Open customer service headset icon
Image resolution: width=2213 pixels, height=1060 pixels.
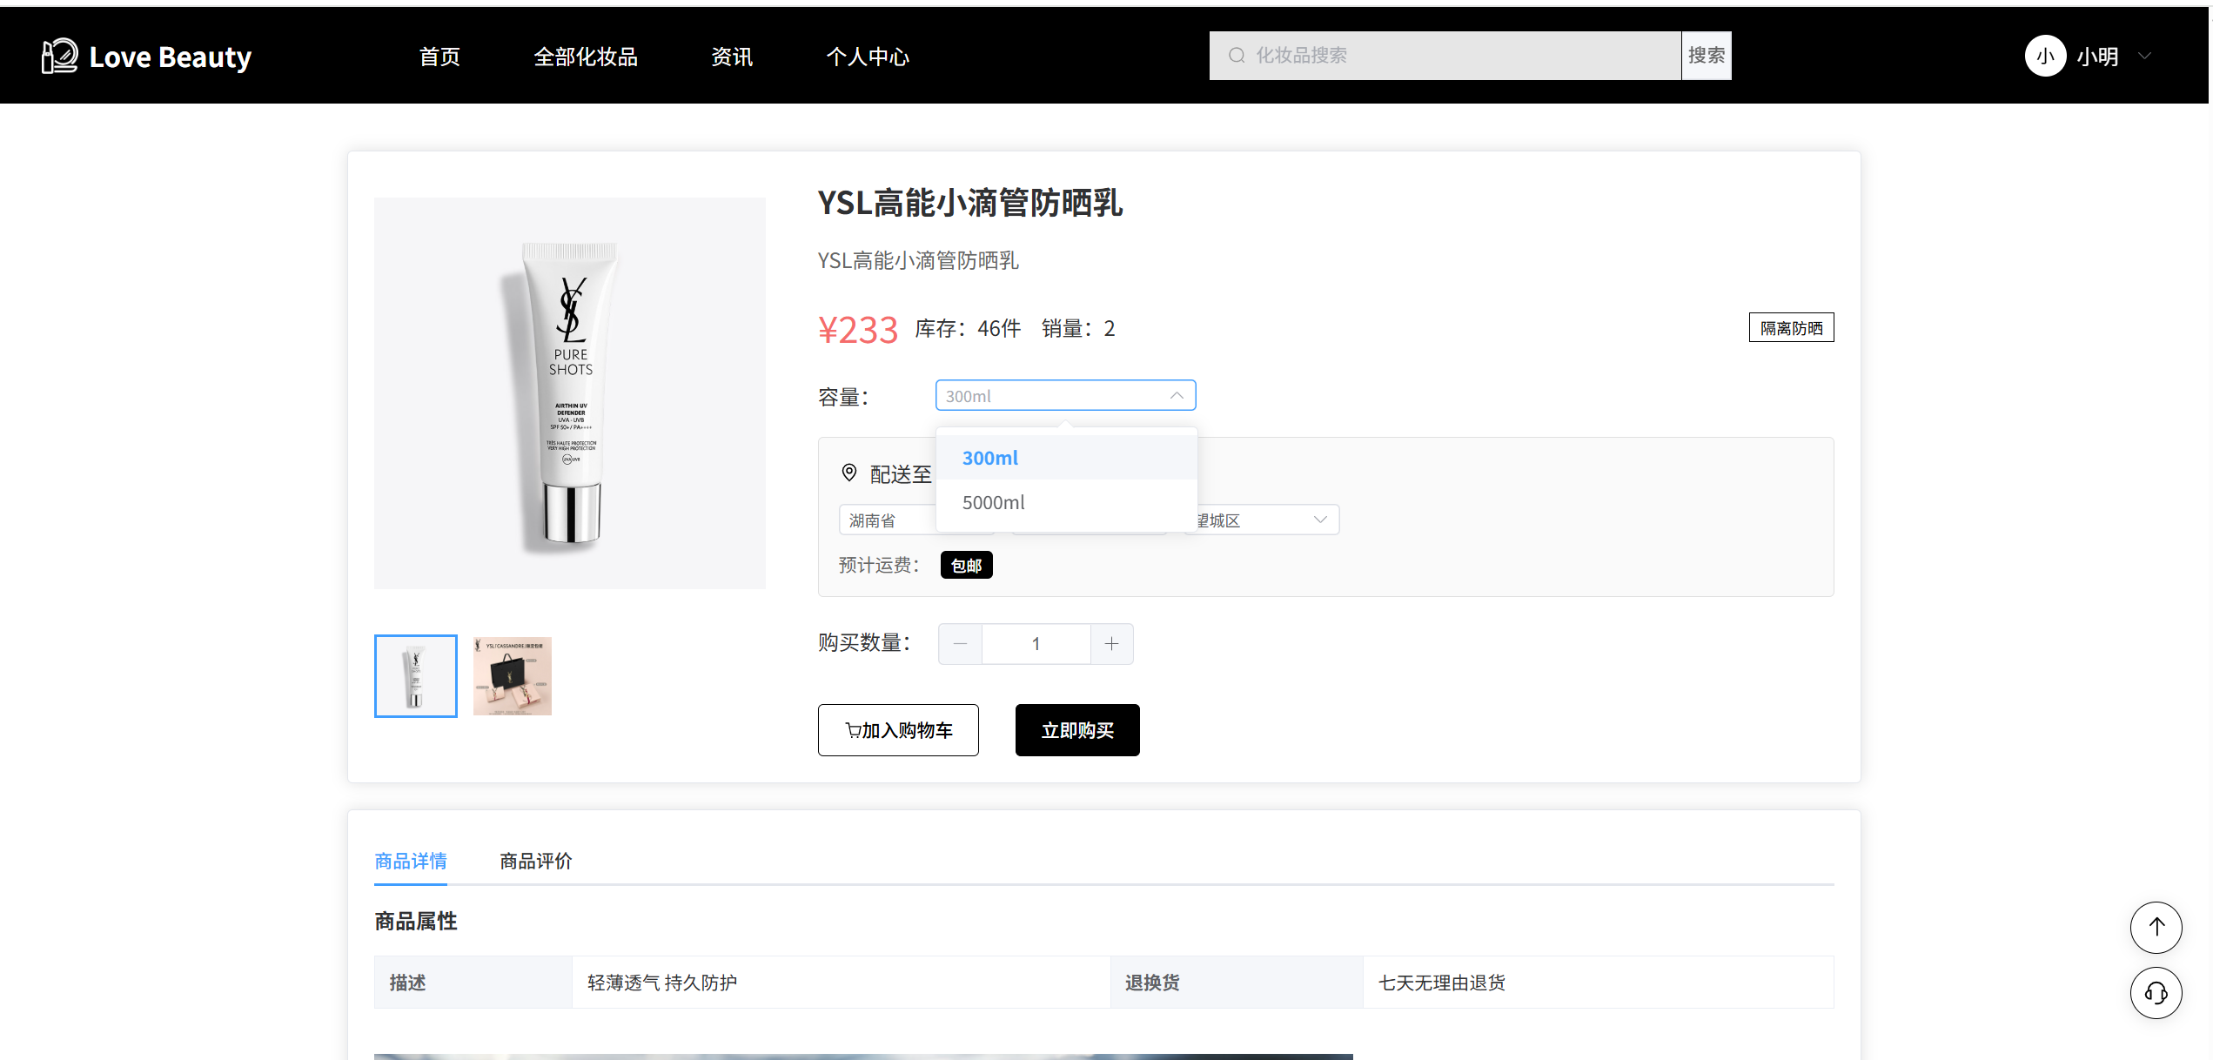(2155, 993)
